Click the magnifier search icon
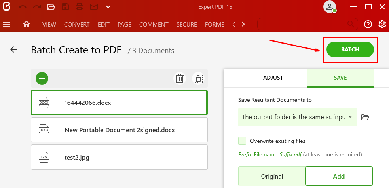 pos(351,24)
